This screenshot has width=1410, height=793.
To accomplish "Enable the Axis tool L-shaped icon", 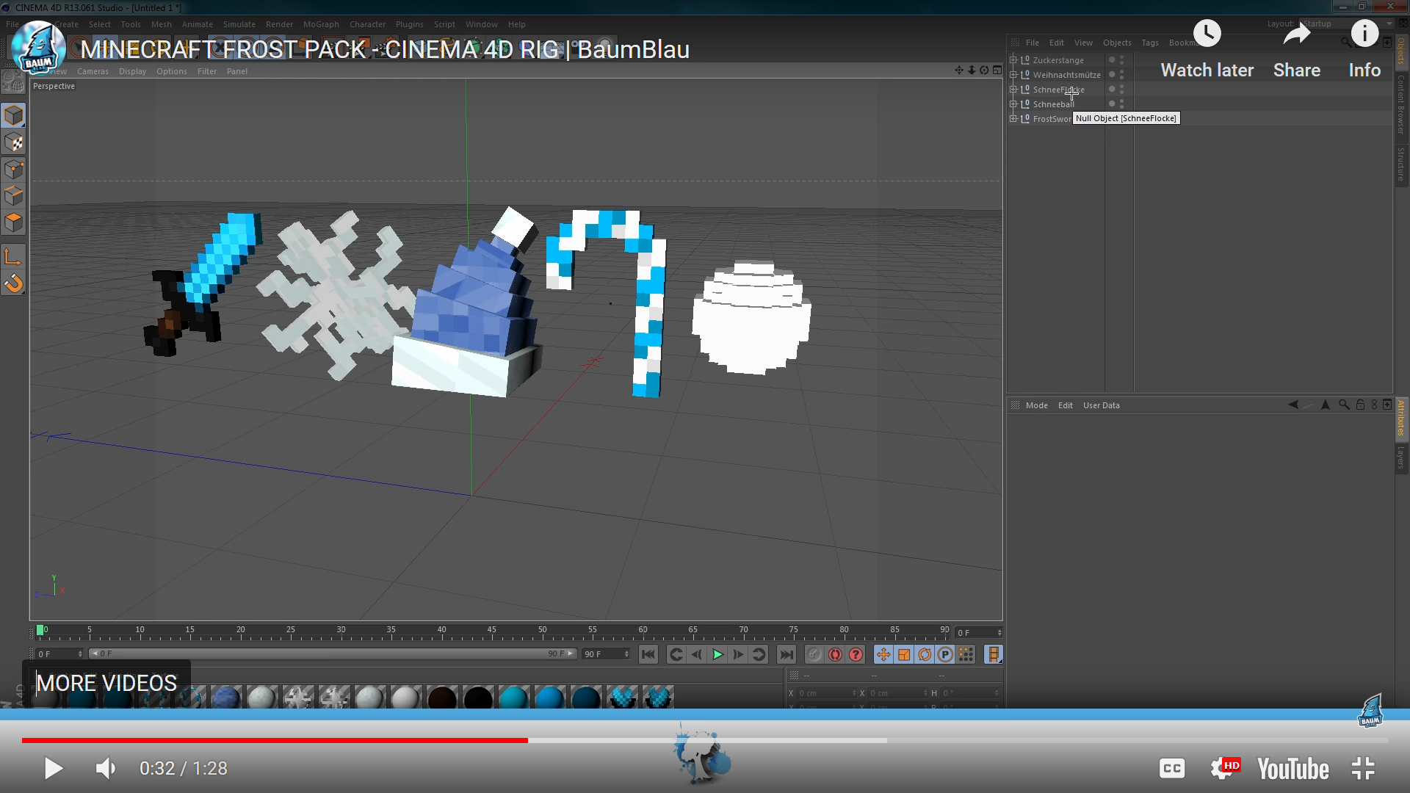I will pyautogui.click(x=14, y=256).
